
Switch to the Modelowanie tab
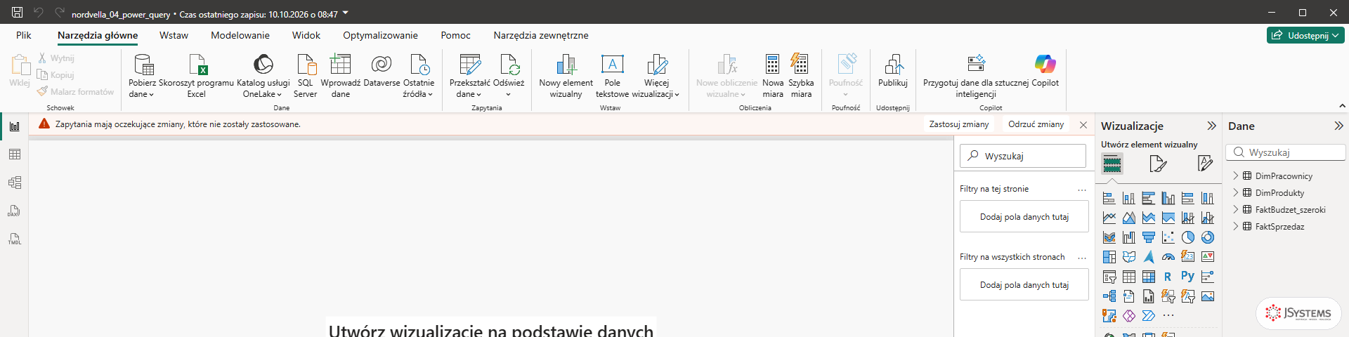click(x=240, y=35)
